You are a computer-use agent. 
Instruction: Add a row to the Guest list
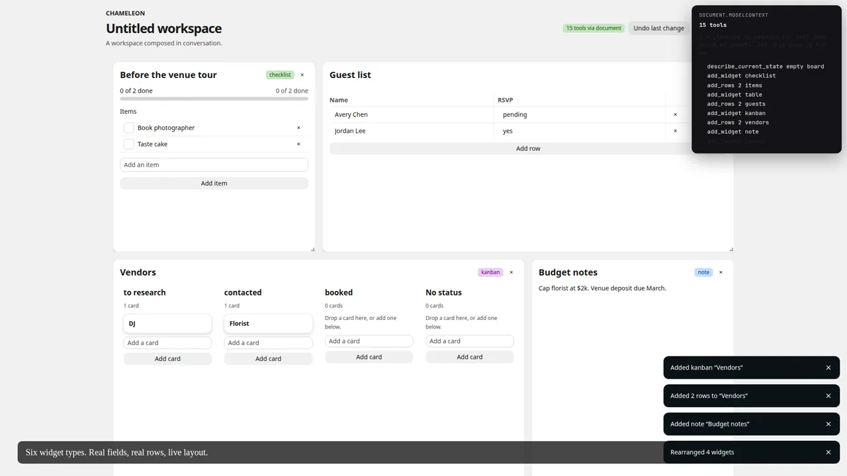click(x=528, y=149)
